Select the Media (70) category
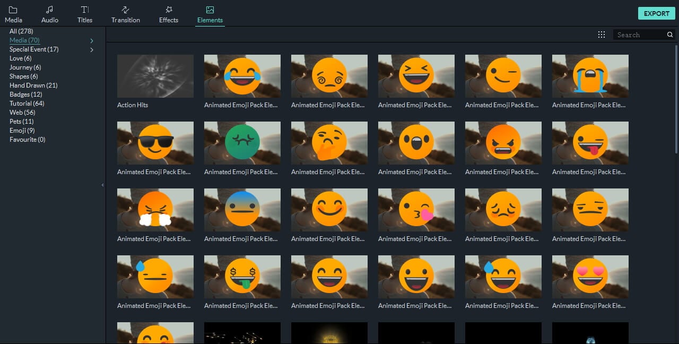Viewport: 679px width, 344px height. [x=24, y=40]
